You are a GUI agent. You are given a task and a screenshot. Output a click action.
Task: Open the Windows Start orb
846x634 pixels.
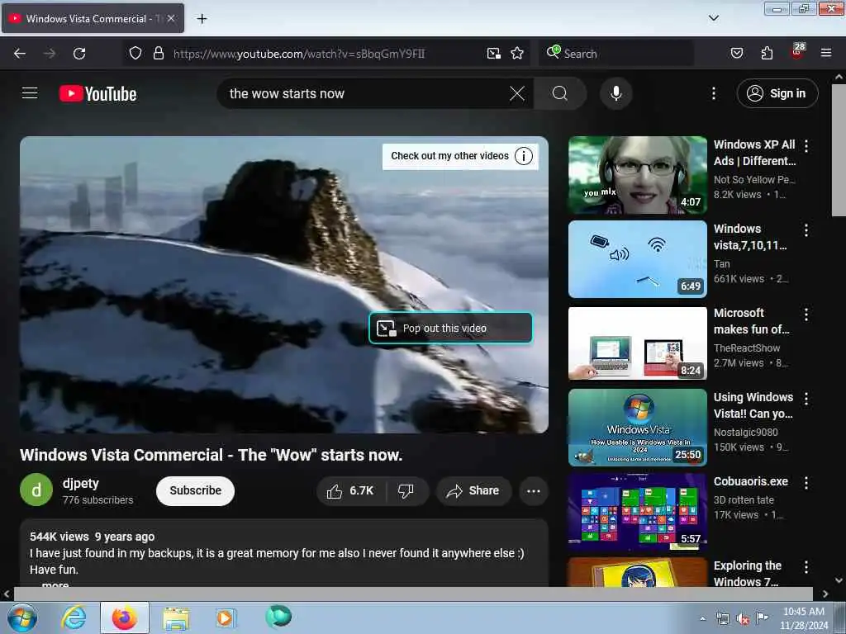click(22, 618)
